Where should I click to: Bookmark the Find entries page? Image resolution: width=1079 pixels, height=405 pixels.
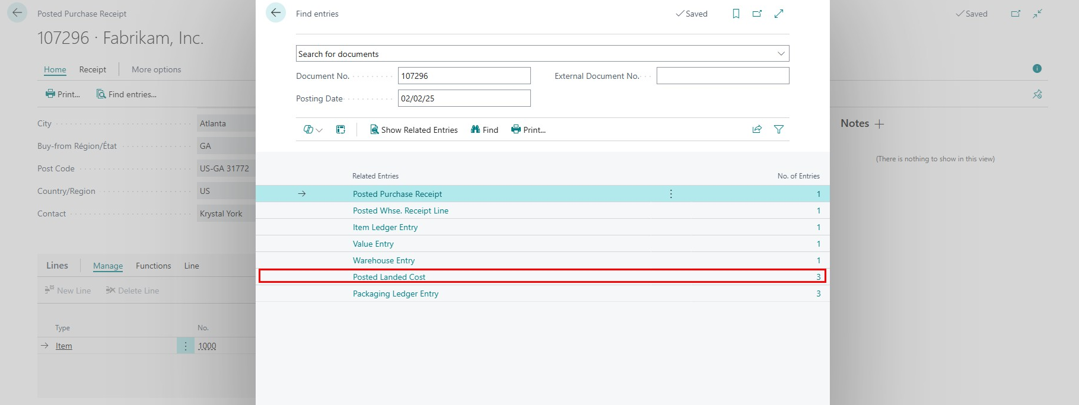click(736, 14)
